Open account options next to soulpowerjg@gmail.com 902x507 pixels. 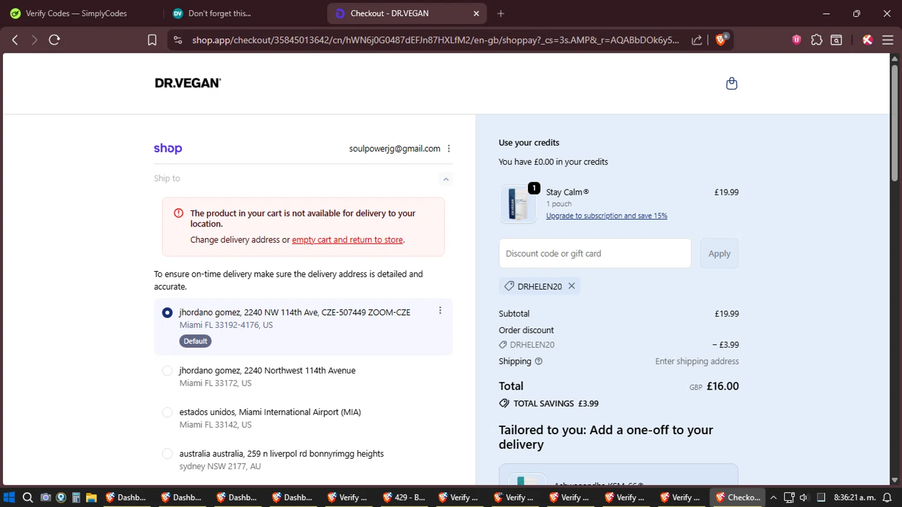449,149
